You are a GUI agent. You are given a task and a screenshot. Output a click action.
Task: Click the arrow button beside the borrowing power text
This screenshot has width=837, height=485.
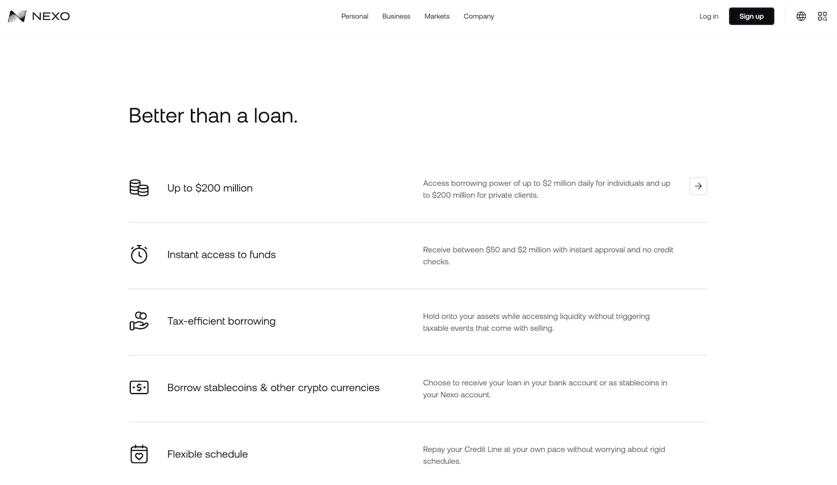(698, 186)
